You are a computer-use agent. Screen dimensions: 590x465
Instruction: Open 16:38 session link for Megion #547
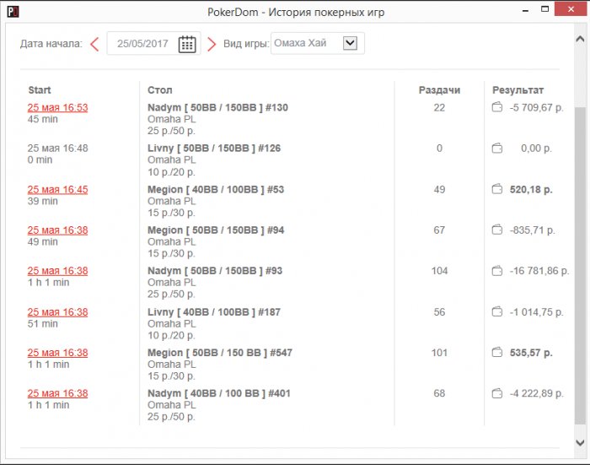point(57,353)
